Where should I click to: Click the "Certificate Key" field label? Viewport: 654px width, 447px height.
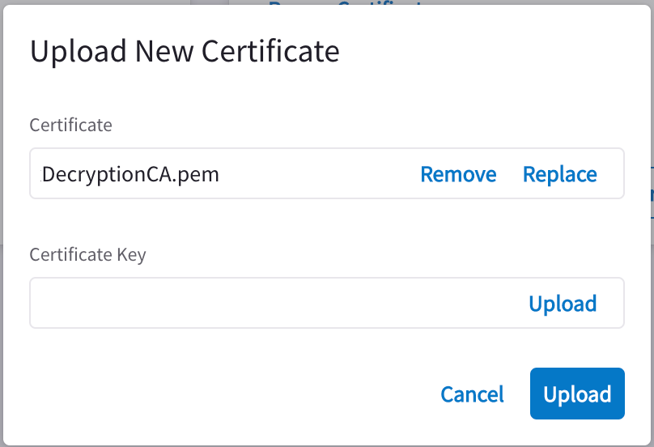tap(87, 254)
